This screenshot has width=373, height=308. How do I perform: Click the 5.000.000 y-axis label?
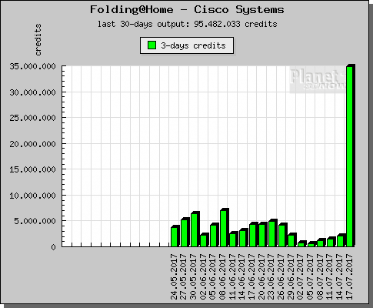(35, 221)
